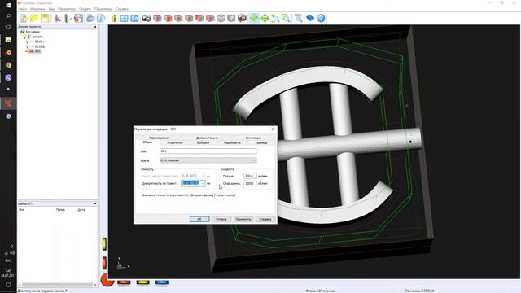Click Отмена to cancel dialog
The width and height of the screenshot is (521, 293).
221,219
